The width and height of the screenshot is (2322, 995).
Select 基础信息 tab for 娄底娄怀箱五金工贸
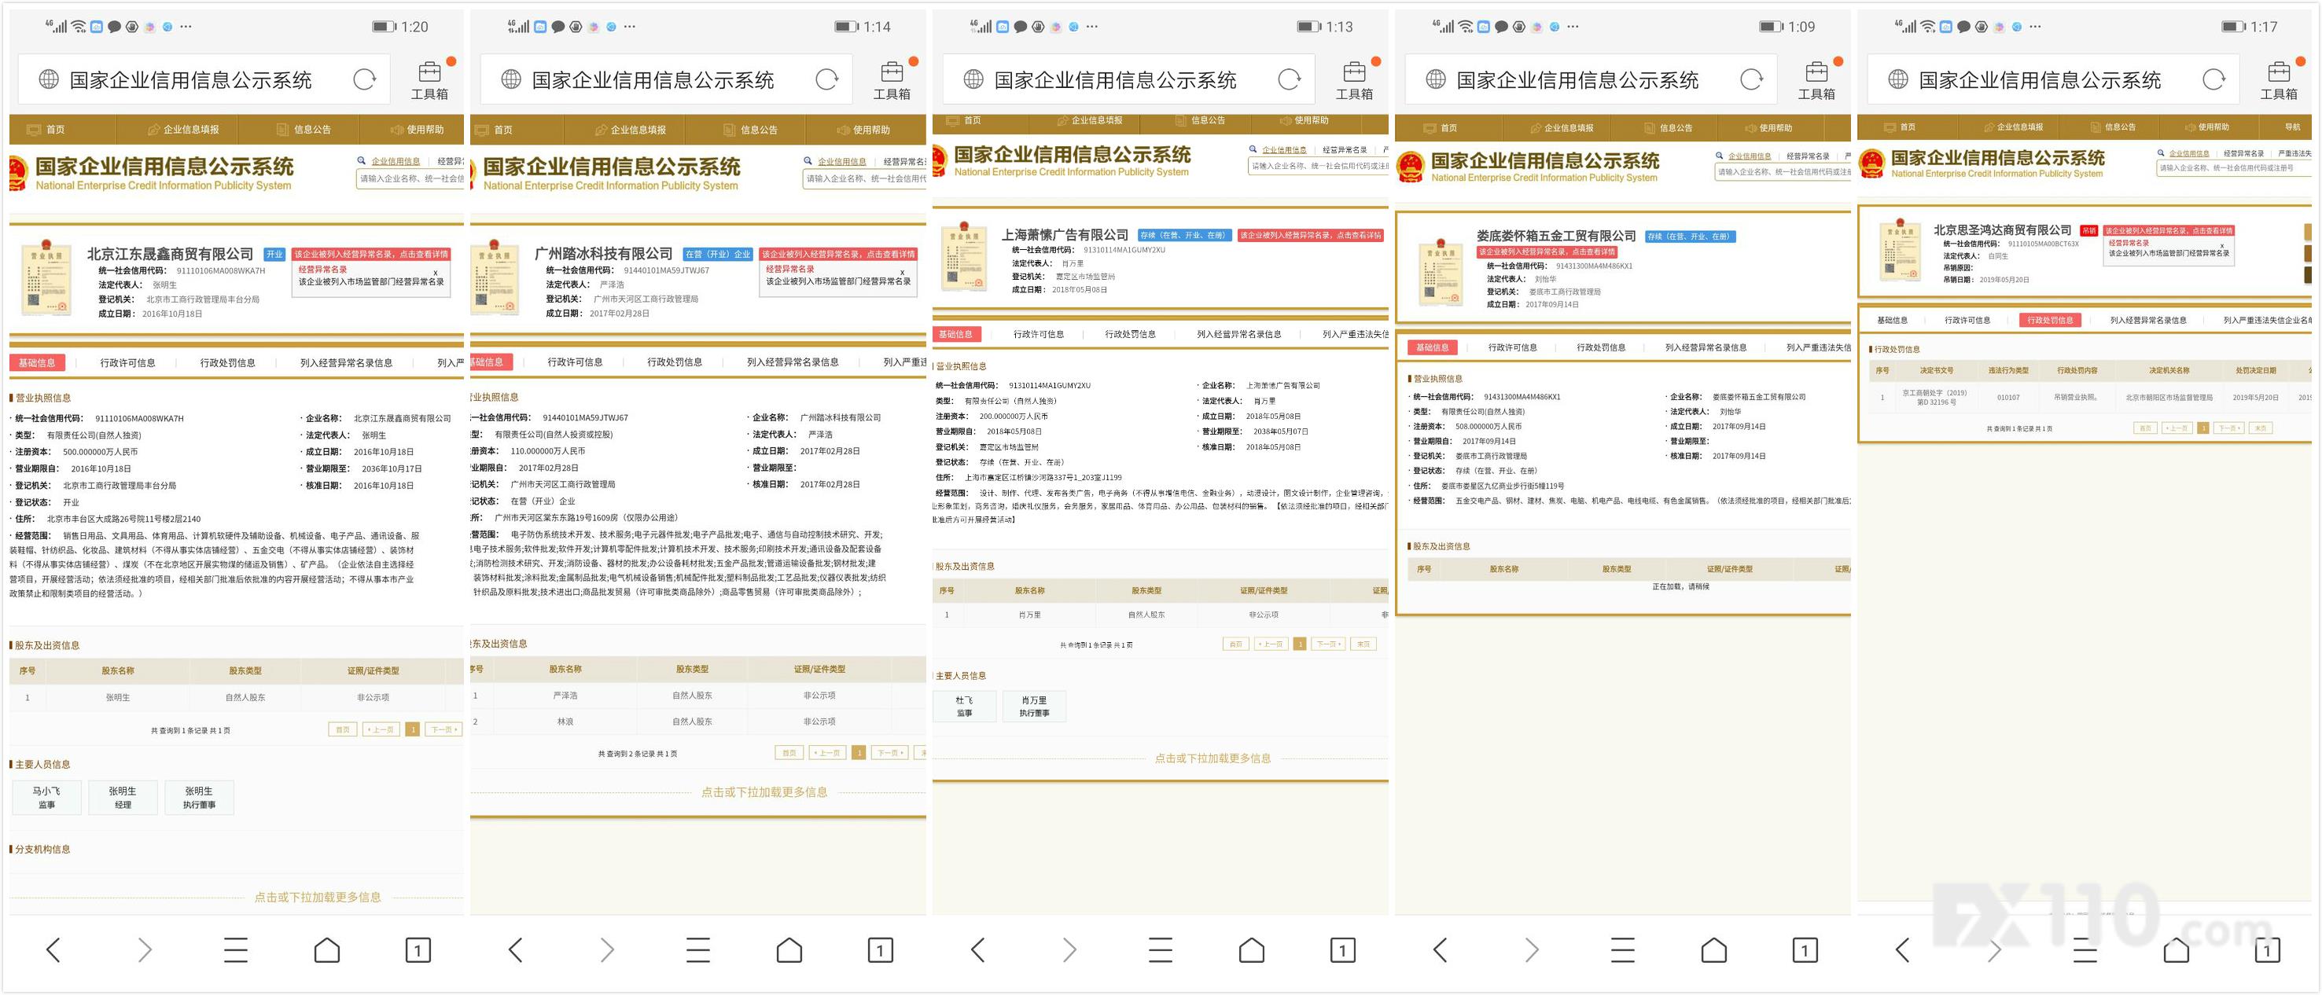(1431, 348)
